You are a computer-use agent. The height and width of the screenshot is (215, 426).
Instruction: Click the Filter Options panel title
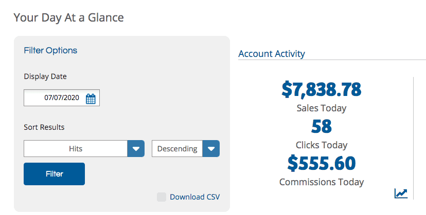pyautogui.click(x=50, y=50)
